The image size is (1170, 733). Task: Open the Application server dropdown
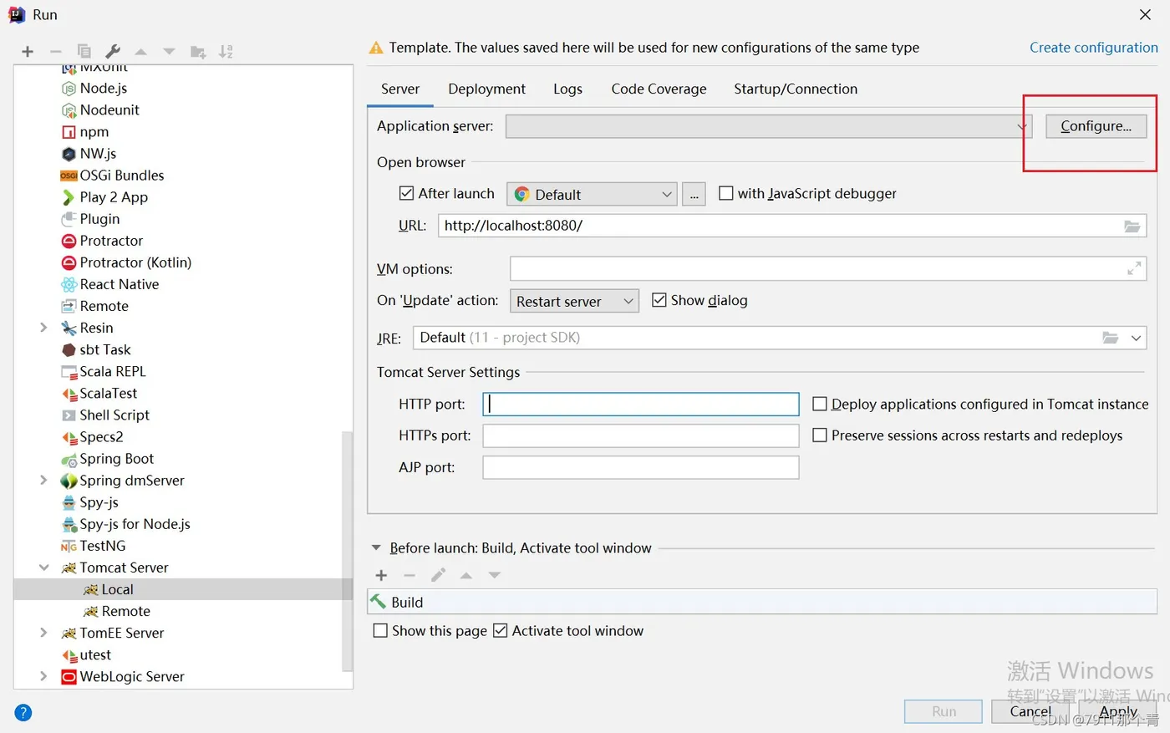[769, 126]
